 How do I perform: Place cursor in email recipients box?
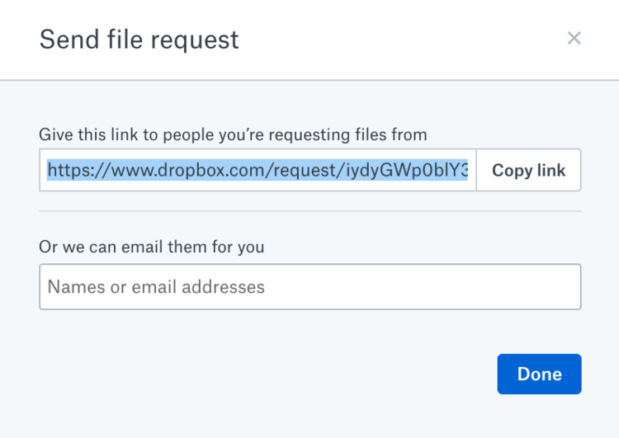309,286
